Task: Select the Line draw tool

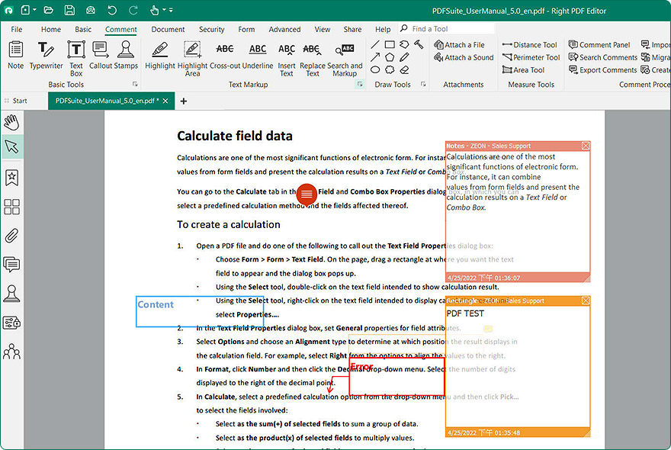Action: (x=375, y=44)
